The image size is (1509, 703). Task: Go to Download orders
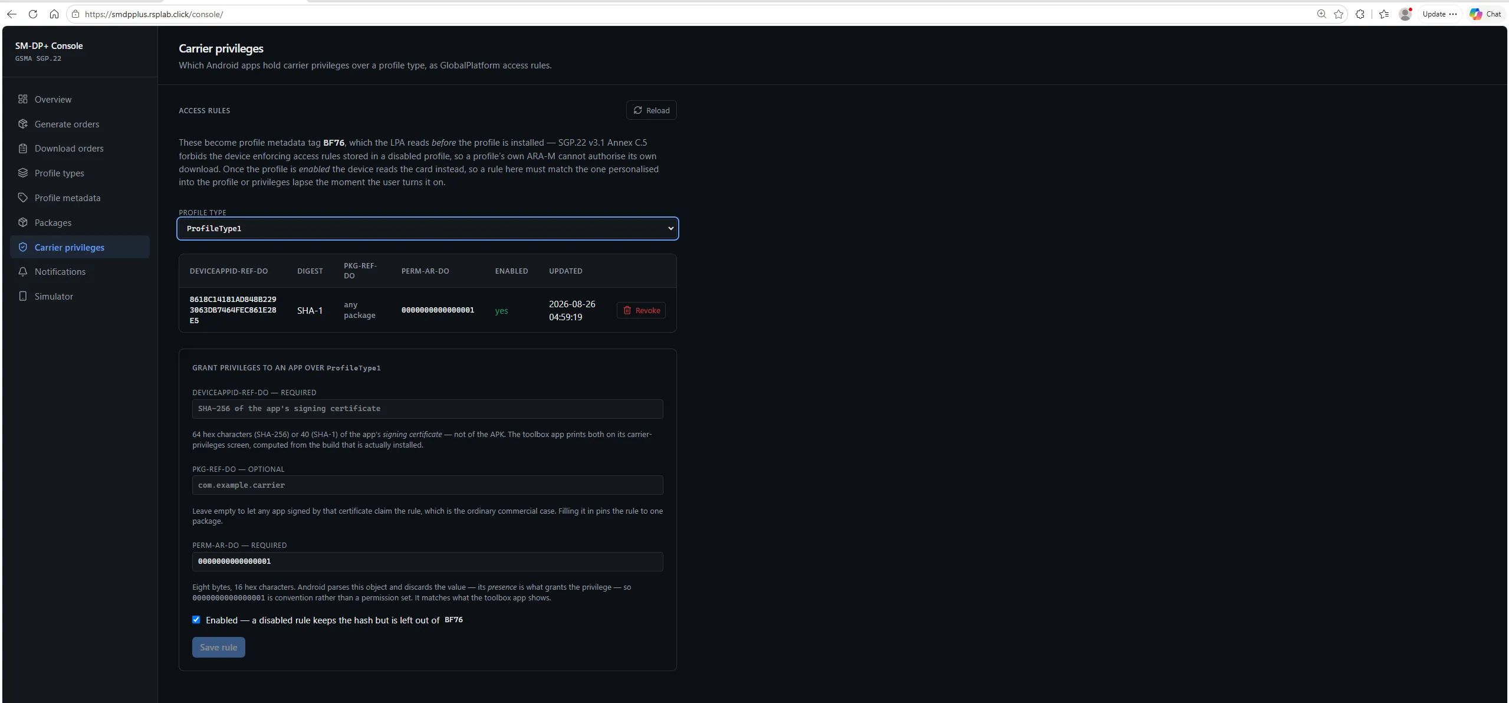click(80, 149)
